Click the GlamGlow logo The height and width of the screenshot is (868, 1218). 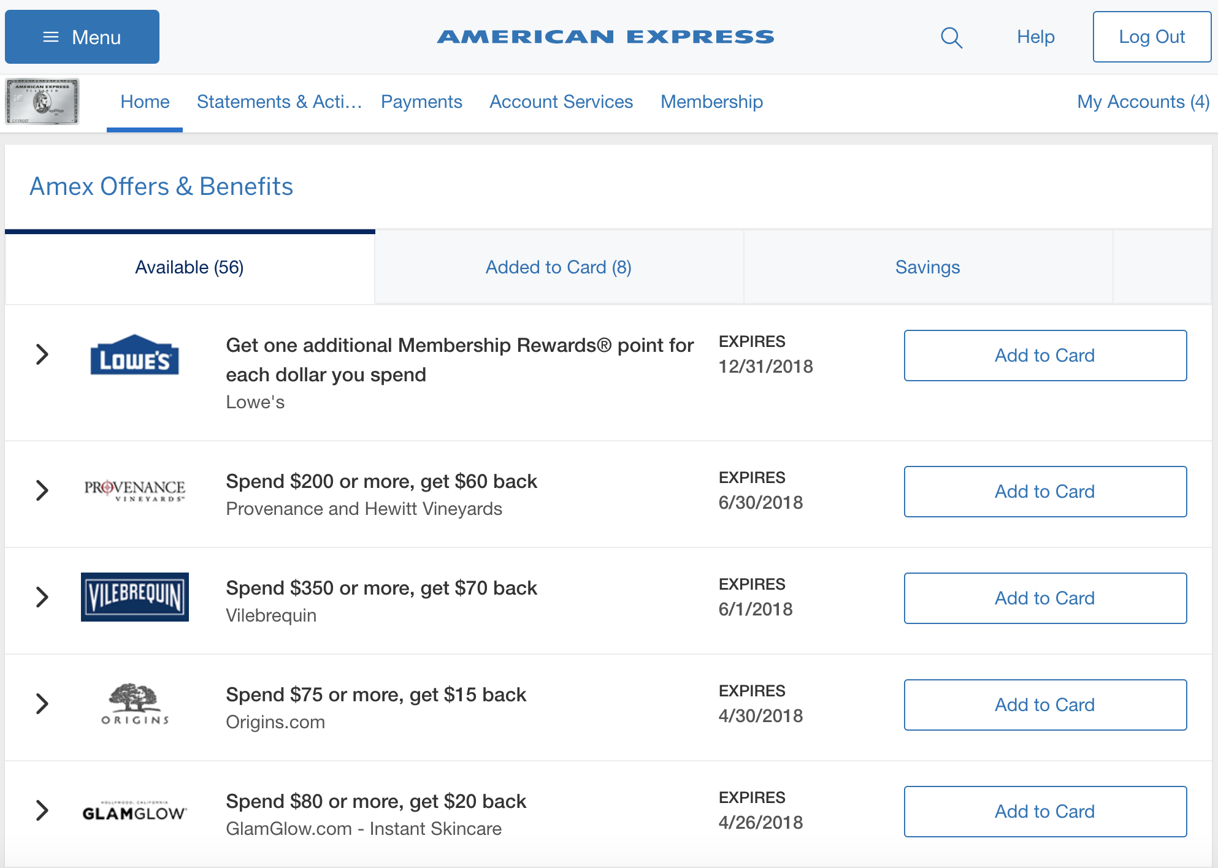(135, 811)
